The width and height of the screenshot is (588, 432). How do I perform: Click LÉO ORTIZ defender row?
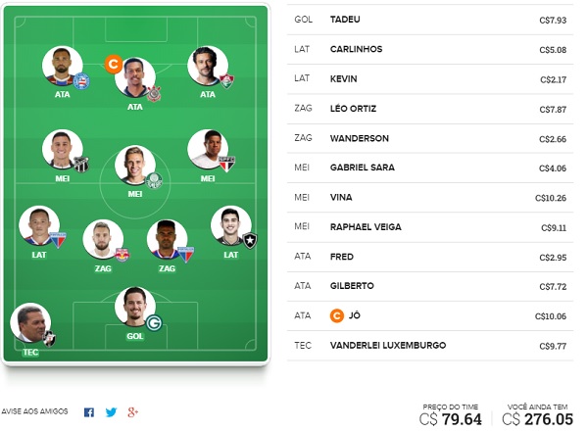(430, 109)
